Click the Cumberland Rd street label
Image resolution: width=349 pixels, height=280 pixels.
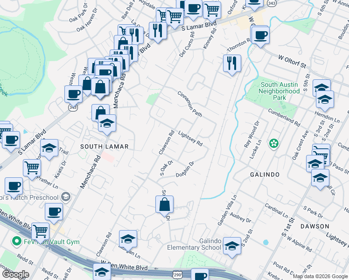284,118
